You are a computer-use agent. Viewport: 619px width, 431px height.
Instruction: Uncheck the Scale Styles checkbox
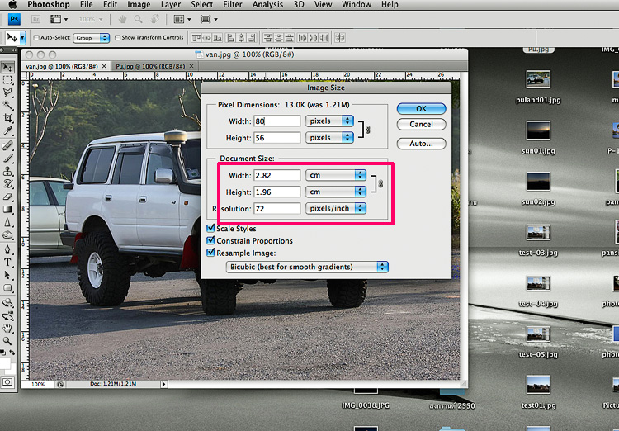[210, 229]
